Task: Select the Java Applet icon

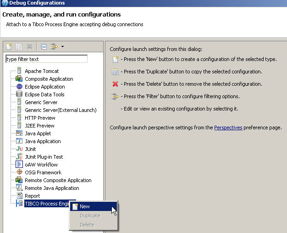Action: pos(19,133)
